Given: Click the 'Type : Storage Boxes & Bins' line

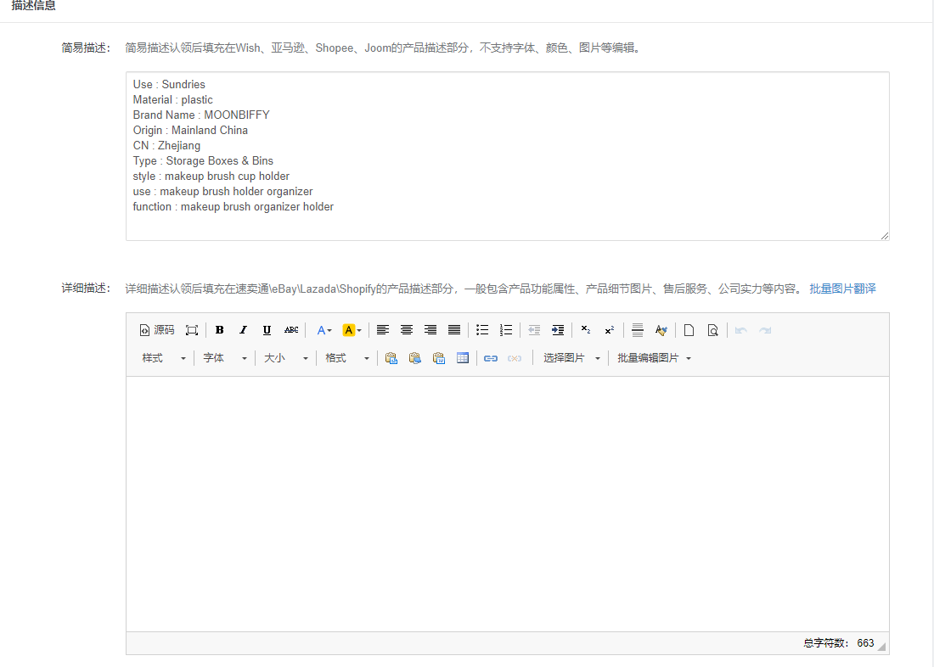Looking at the screenshot, I should (203, 160).
